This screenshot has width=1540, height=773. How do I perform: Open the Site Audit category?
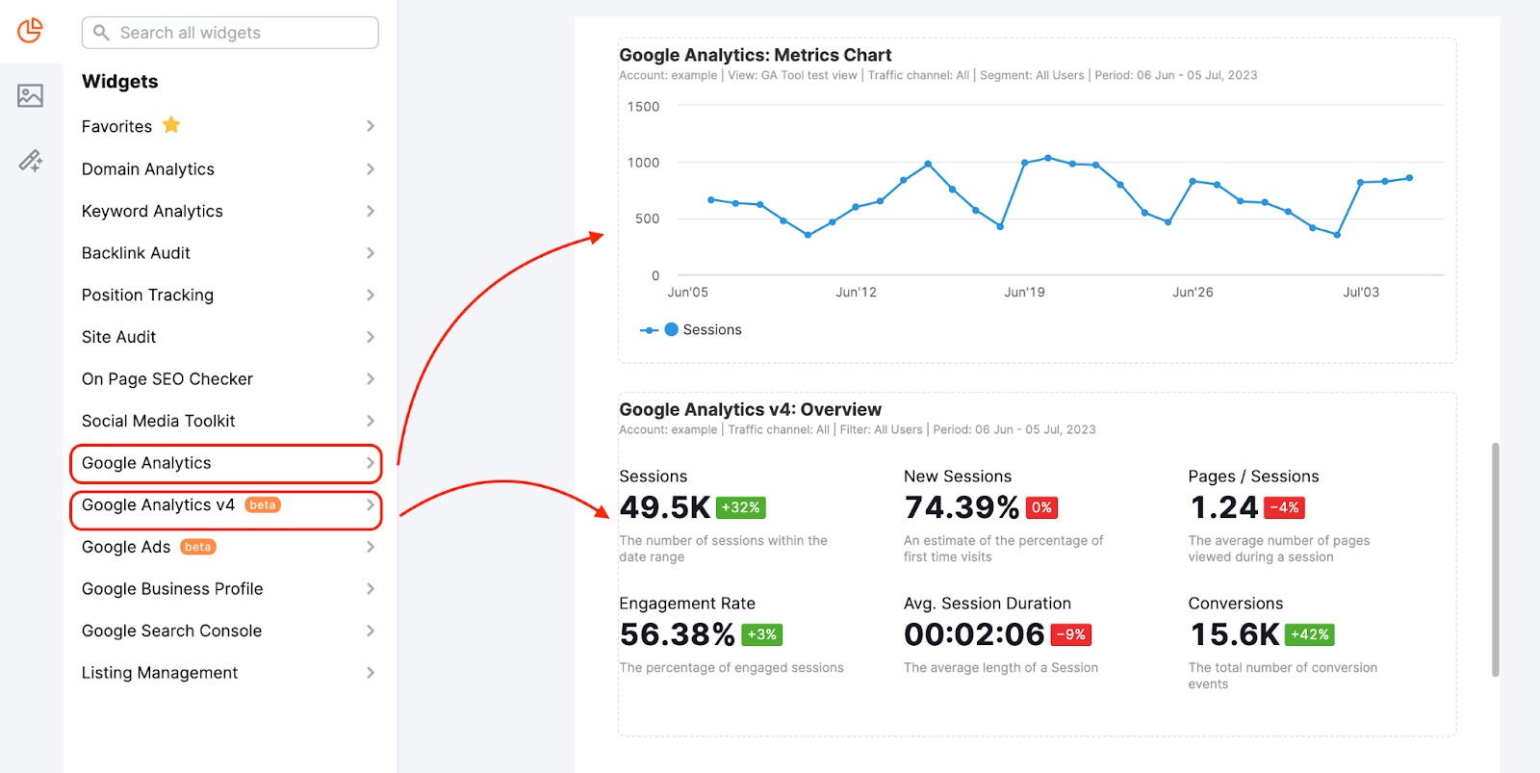click(x=118, y=337)
